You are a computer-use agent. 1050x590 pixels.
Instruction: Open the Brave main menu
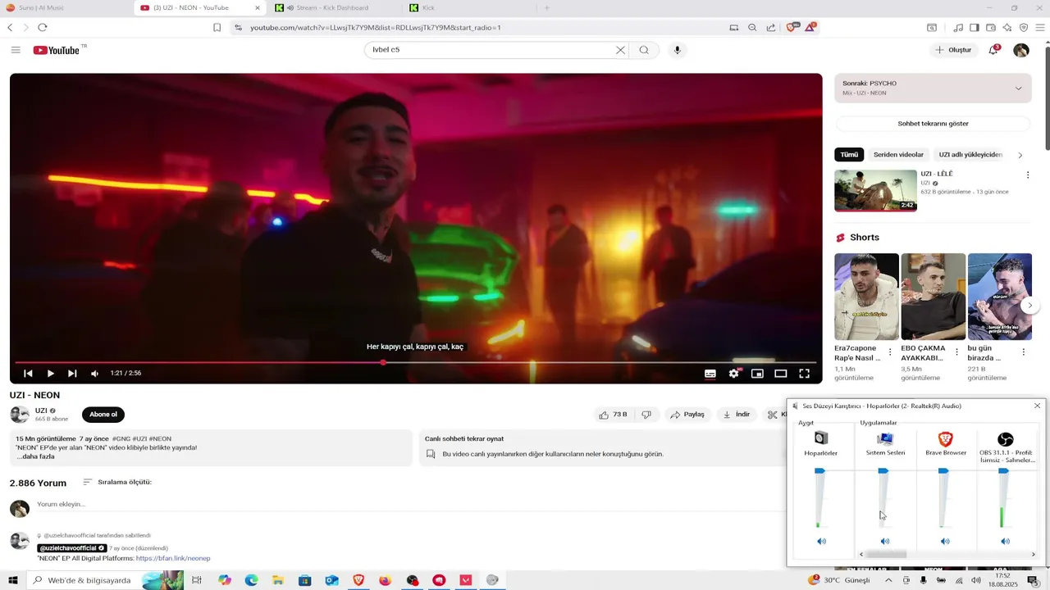(1040, 27)
